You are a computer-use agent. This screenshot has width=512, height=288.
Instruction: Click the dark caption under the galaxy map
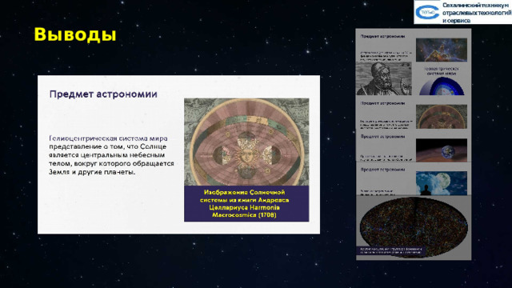pyautogui.click(x=391, y=250)
